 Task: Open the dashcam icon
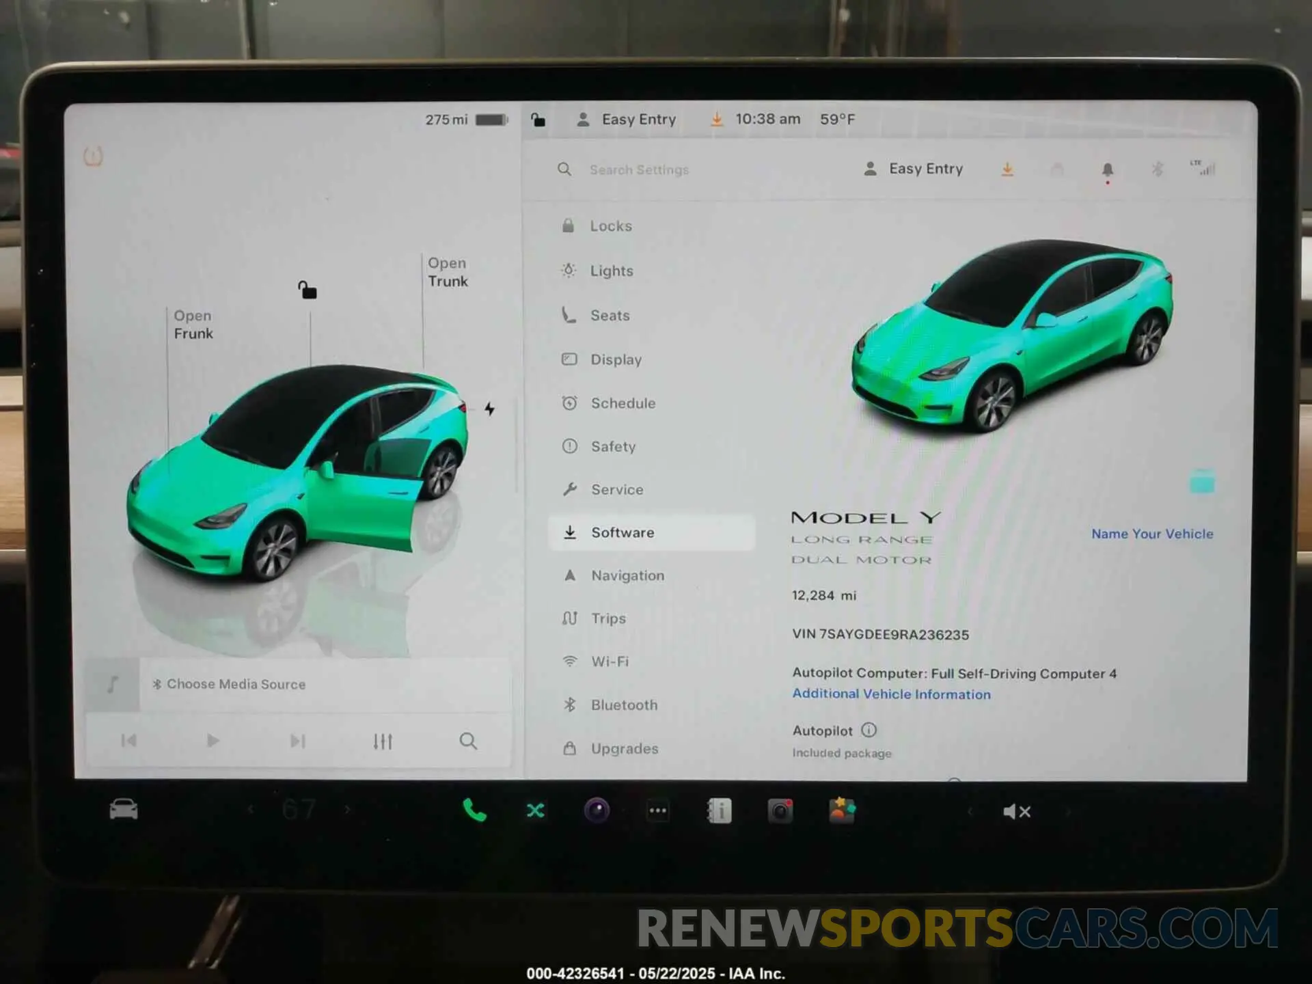coord(780,811)
